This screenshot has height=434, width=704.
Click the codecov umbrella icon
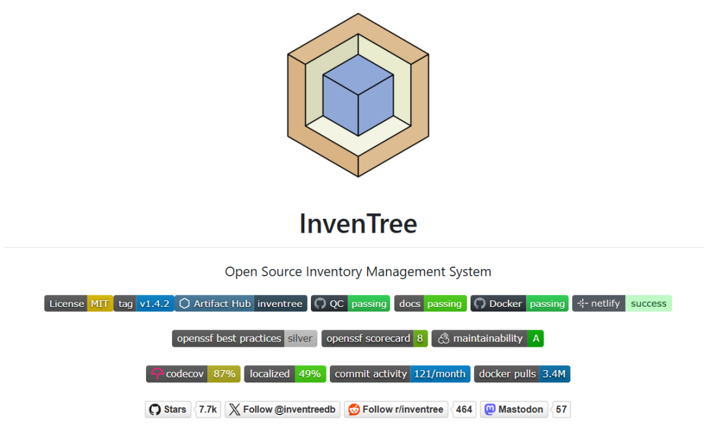pos(157,374)
